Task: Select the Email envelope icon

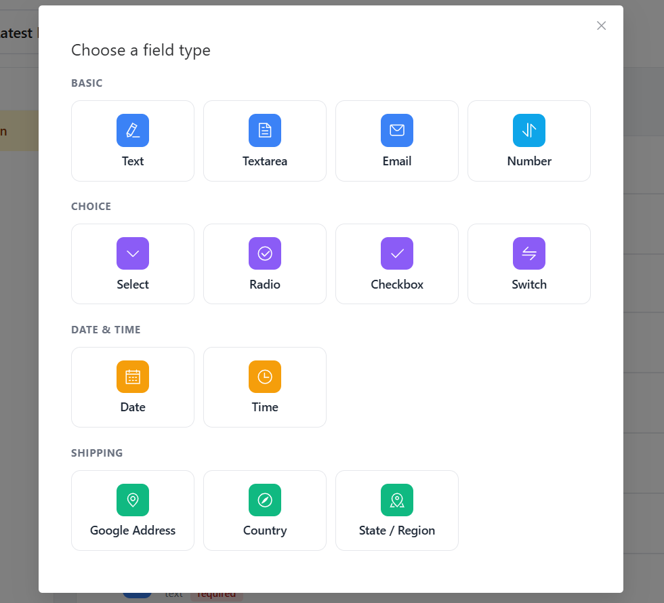Action: click(397, 130)
